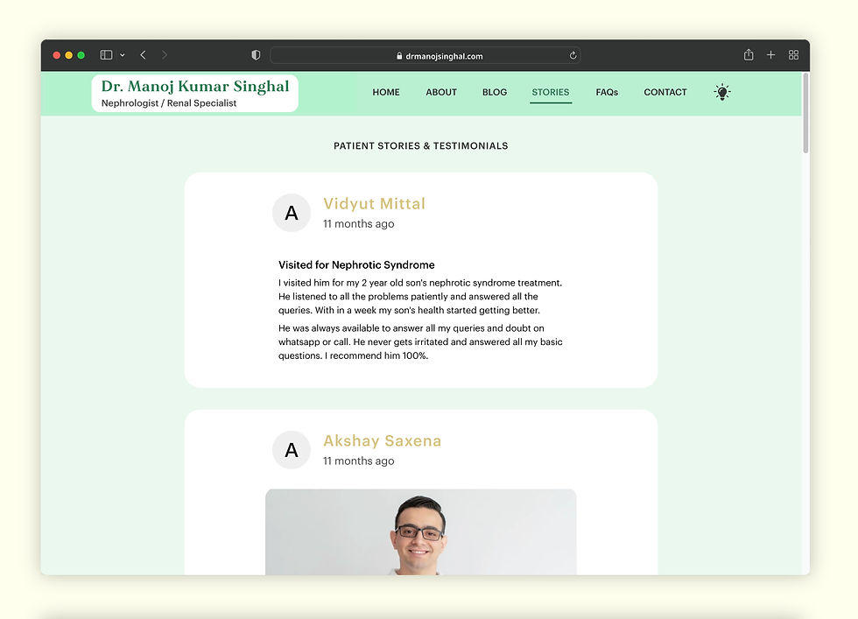Click '11 months ago' under Akshay Saxena
The height and width of the screenshot is (619, 858).
(358, 461)
